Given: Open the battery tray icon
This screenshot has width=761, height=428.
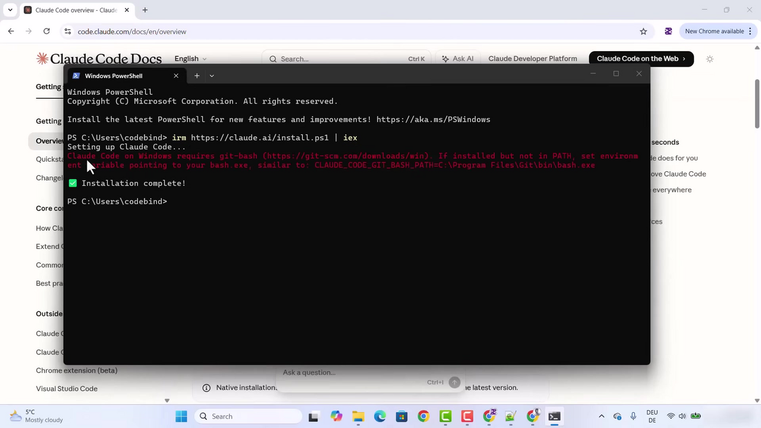Looking at the screenshot, I should pyautogui.click(x=696, y=417).
